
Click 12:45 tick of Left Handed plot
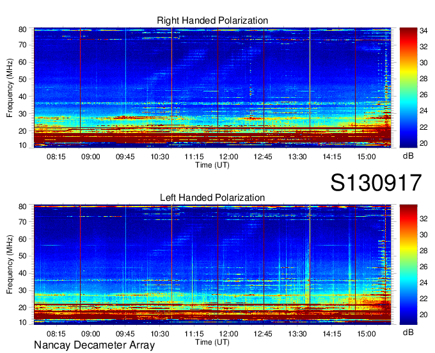click(x=263, y=334)
